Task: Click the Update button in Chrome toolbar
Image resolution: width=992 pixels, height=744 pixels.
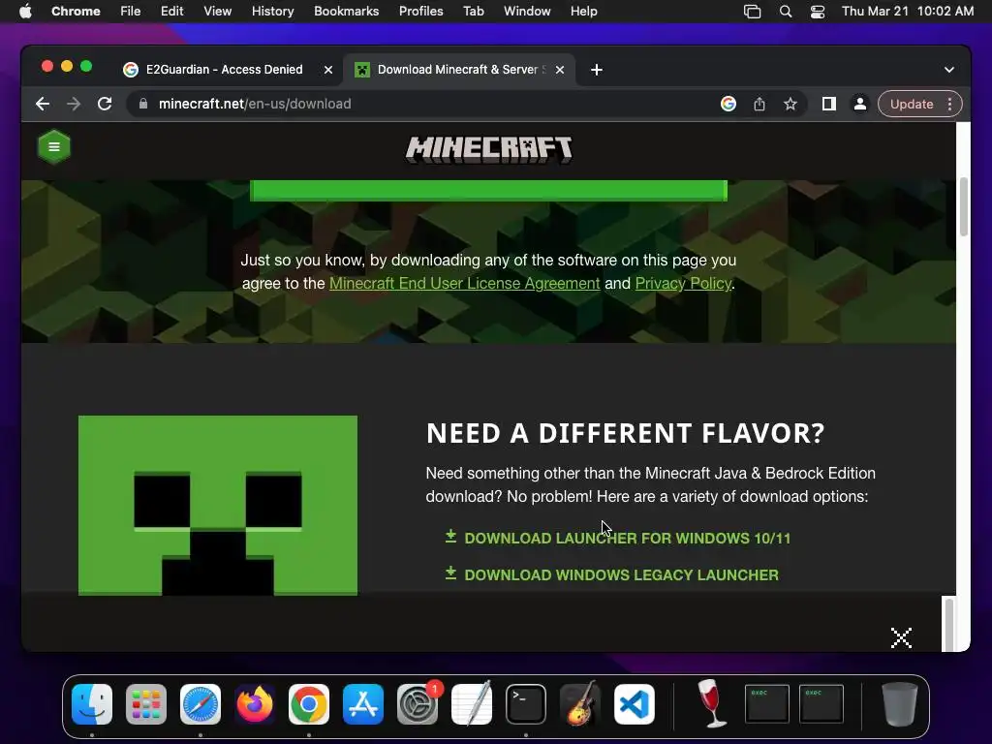Action: 911,104
